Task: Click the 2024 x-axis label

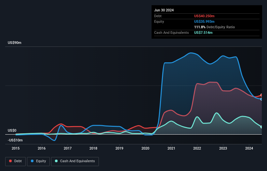Action: click(249, 148)
